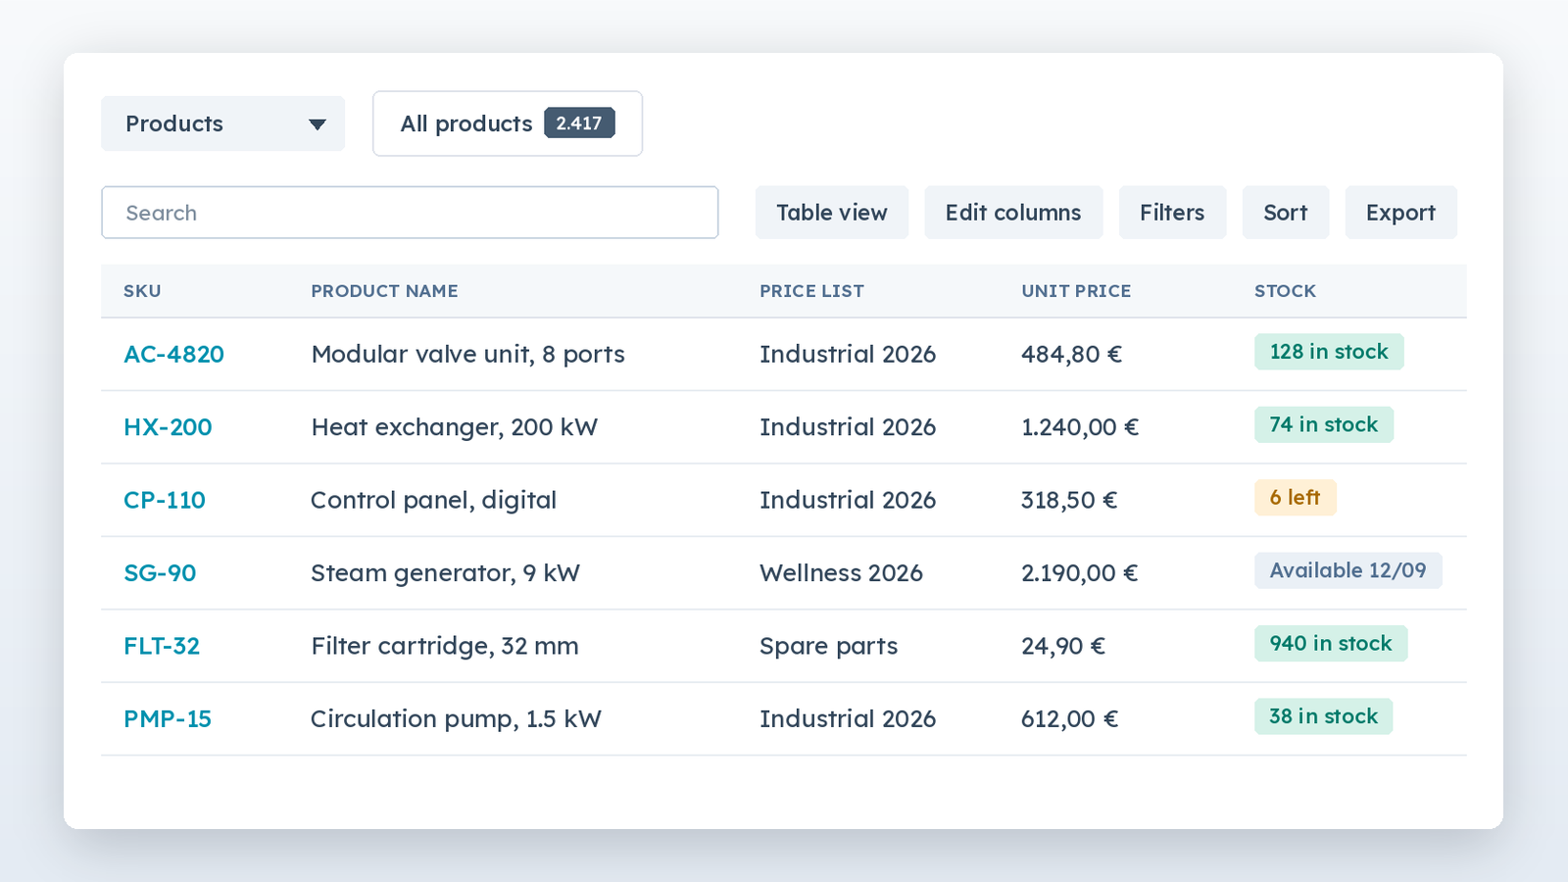Open Edit columns
Image resolution: width=1568 pixels, height=882 pixels.
pyautogui.click(x=1013, y=213)
